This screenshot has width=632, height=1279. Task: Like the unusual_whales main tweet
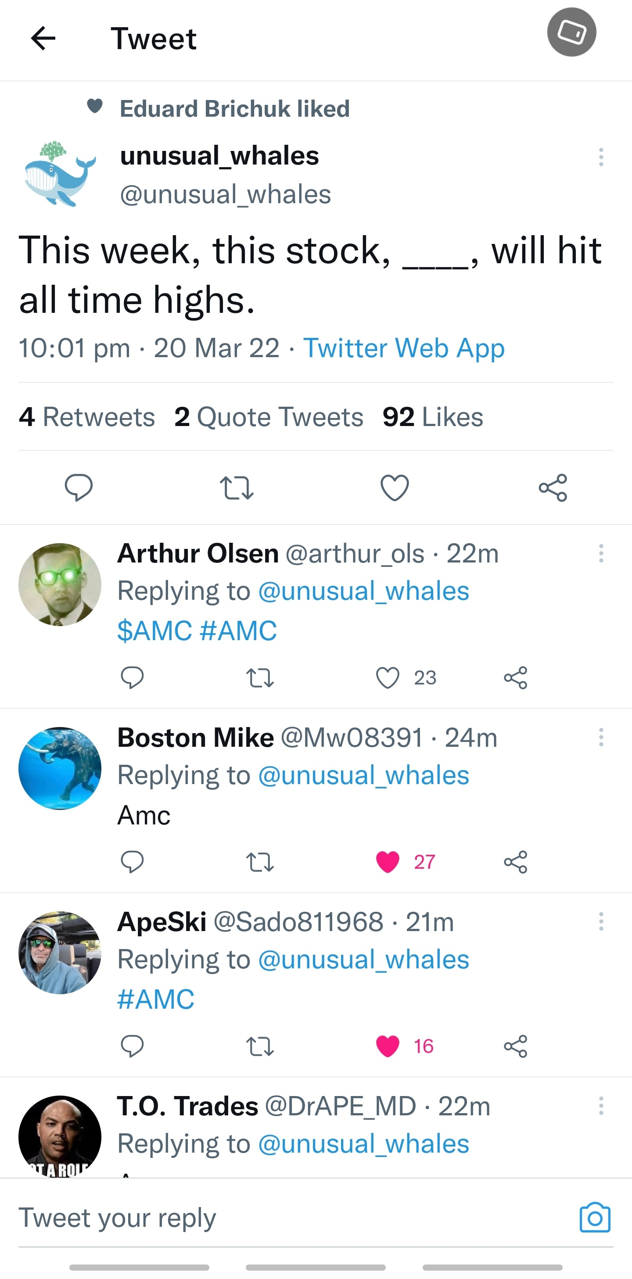pyautogui.click(x=395, y=487)
